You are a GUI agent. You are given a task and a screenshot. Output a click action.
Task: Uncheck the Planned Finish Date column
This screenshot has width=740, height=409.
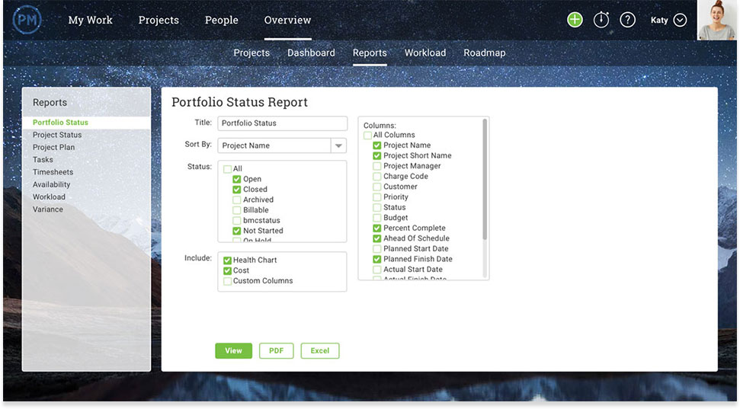pyautogui.click(x=377, y=260)
